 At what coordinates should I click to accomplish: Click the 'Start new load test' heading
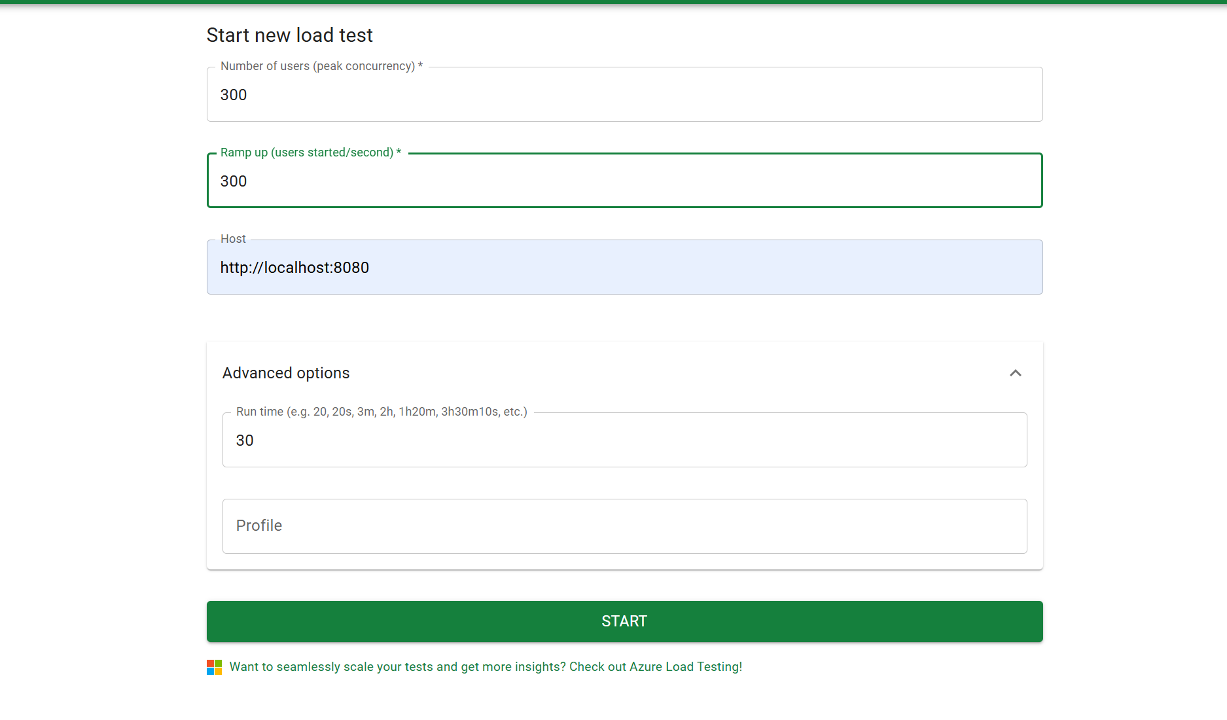click(x=289, y=35)
